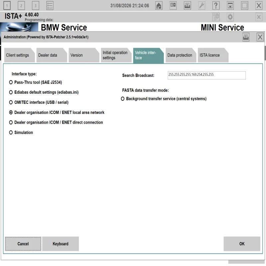This screenshot has width=266, height=266.
Task: Open the wrench administration icon
Action: [x=201, y=6]
